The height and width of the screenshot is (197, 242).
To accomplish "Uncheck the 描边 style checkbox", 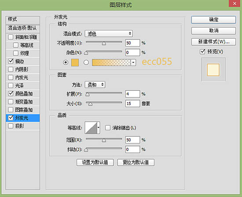I will (x=11, y=61).
